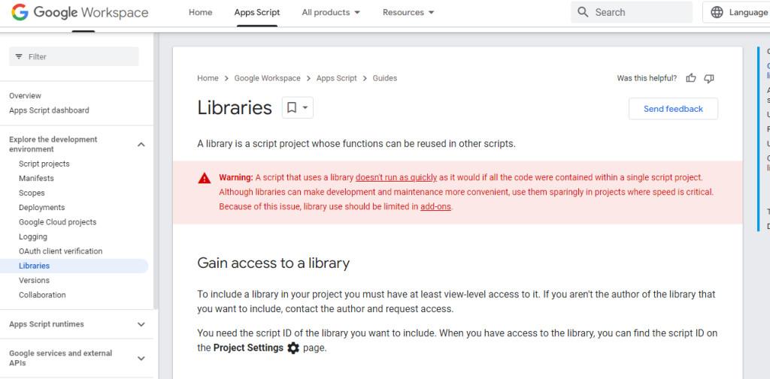Viewport: 770px width, 379px height.
Task: Open Versions in sidebar
Action: [34, 281]
